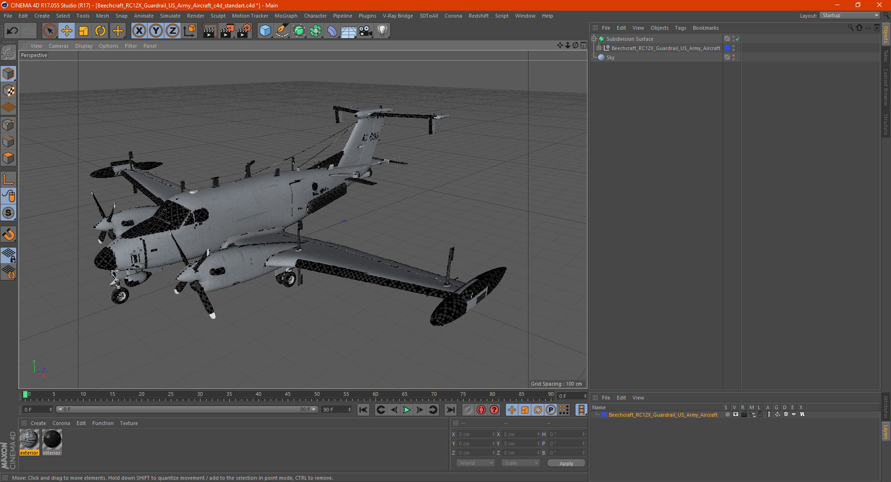Open the Objects side tab
Screen dimensions: 891x482
point(886,34)
